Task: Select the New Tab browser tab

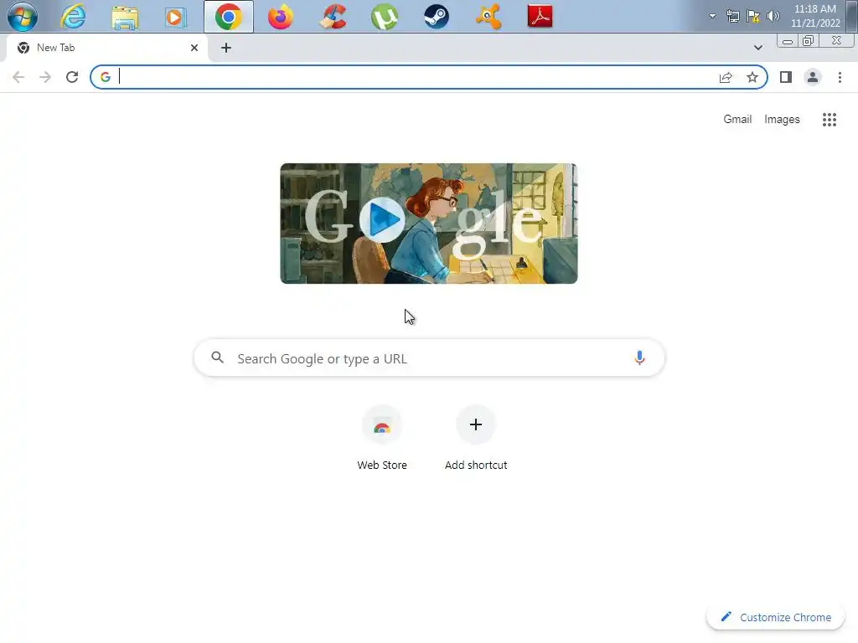Action: (107, 48)
